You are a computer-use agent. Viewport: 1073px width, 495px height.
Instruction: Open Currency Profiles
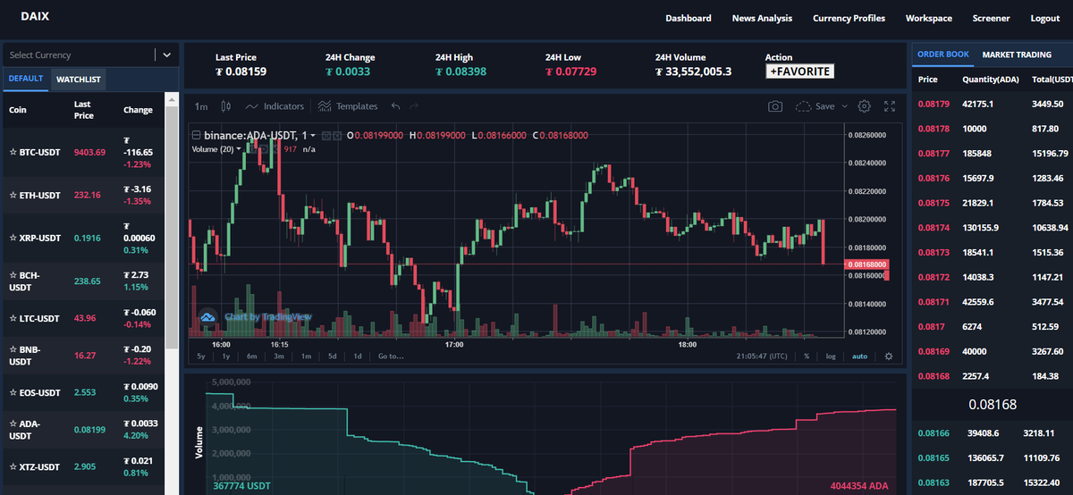849,18
